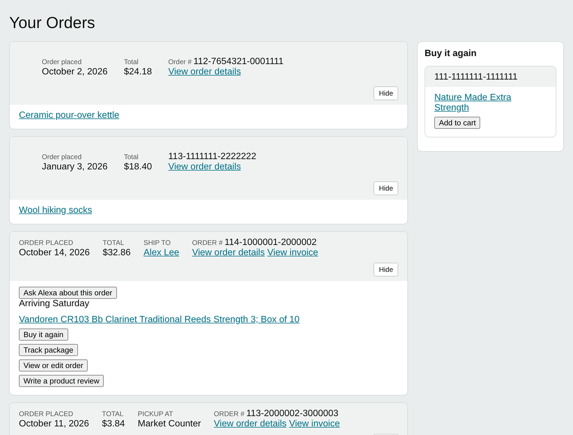This screenshot has width=573, height=435.
Task: Open View order details for order 112-7654321-0001111
Action: click(x=205, y=72)
